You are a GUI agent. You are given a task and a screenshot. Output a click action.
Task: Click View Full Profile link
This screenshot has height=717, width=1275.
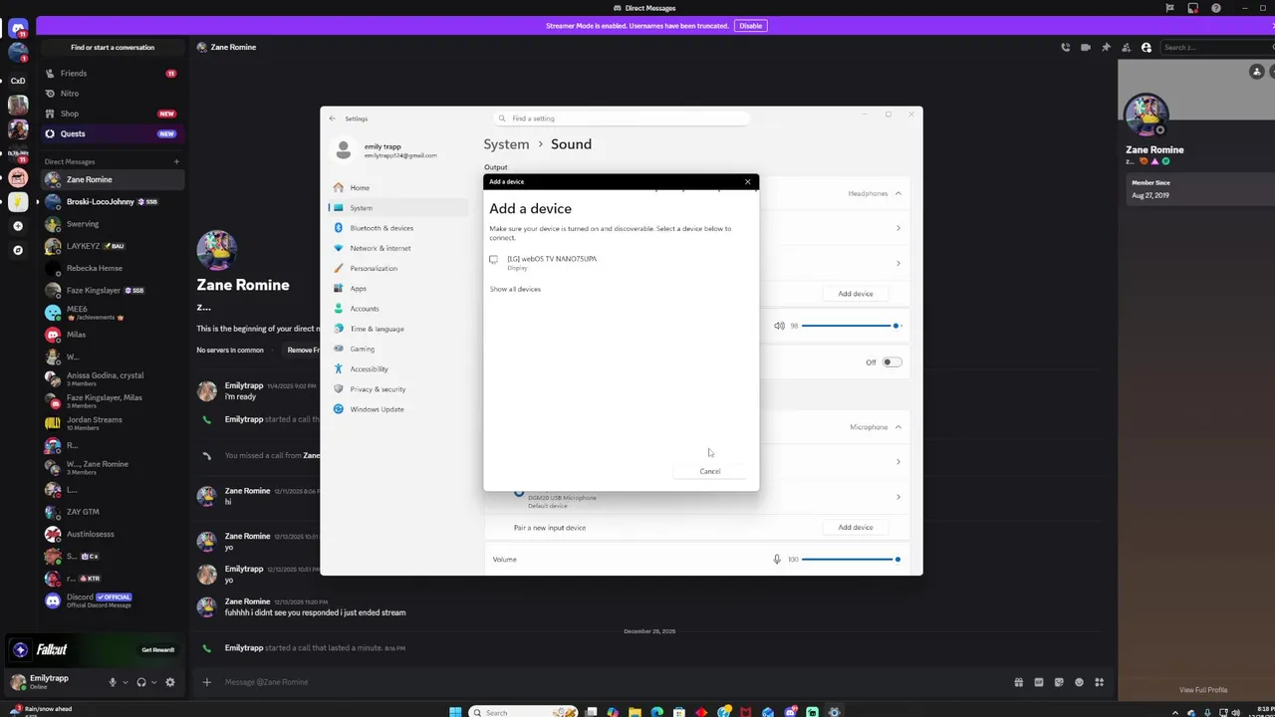tap(1203, 690)
